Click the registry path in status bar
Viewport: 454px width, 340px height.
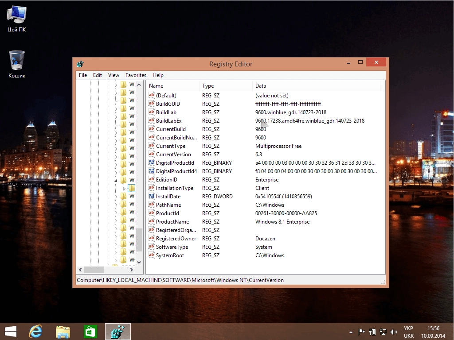coord(180,280)
